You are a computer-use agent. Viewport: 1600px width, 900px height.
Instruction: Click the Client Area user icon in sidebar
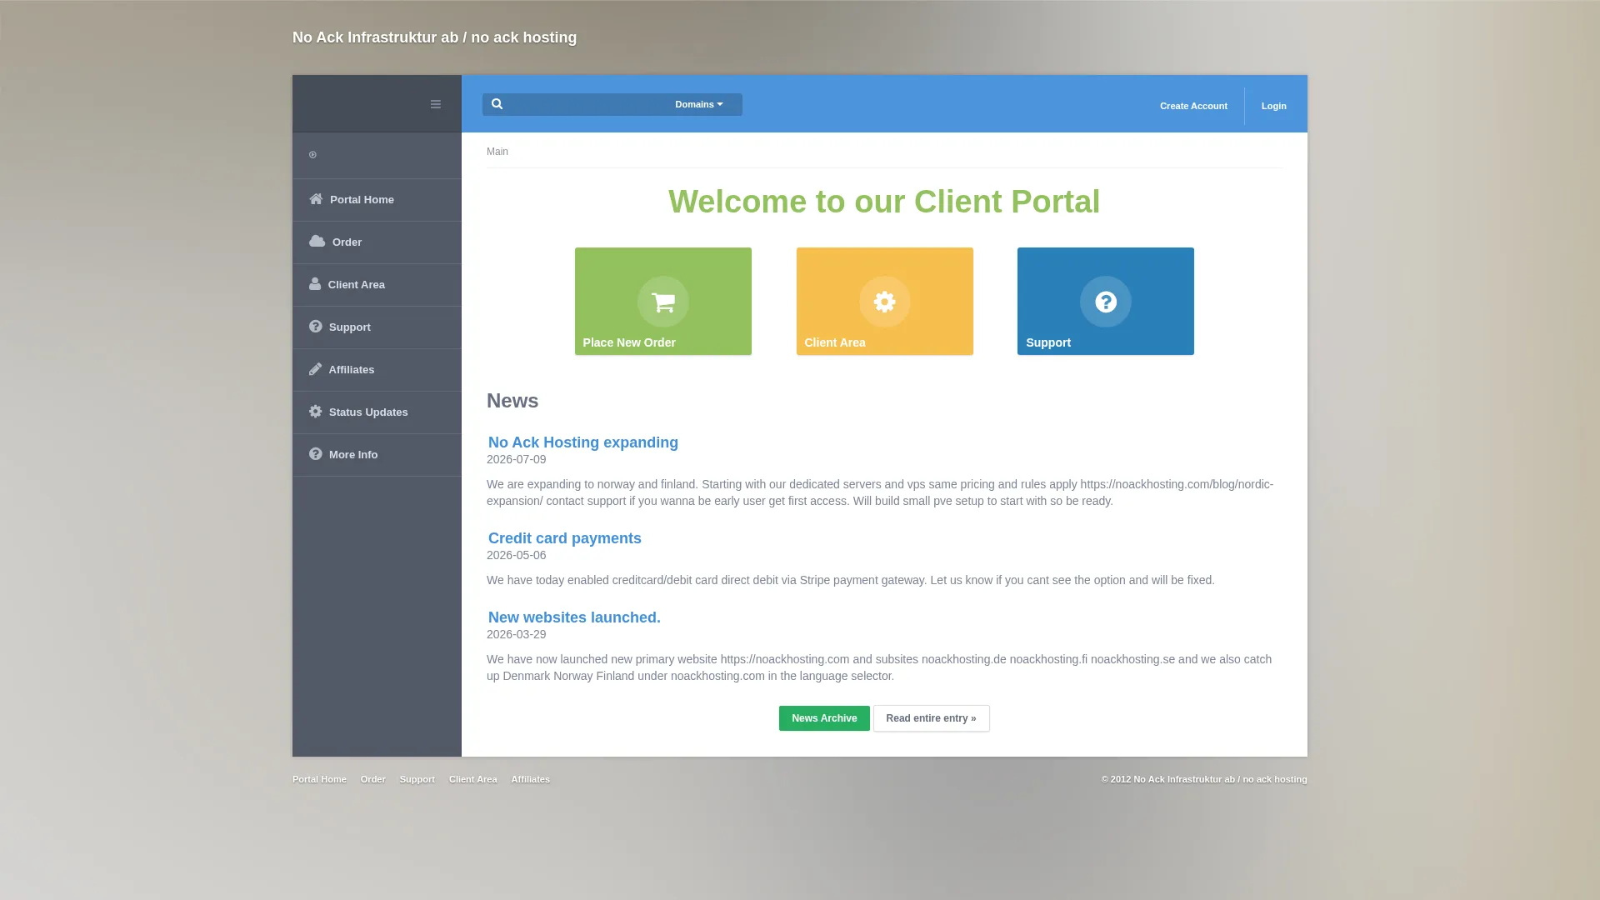click(315, 284)
